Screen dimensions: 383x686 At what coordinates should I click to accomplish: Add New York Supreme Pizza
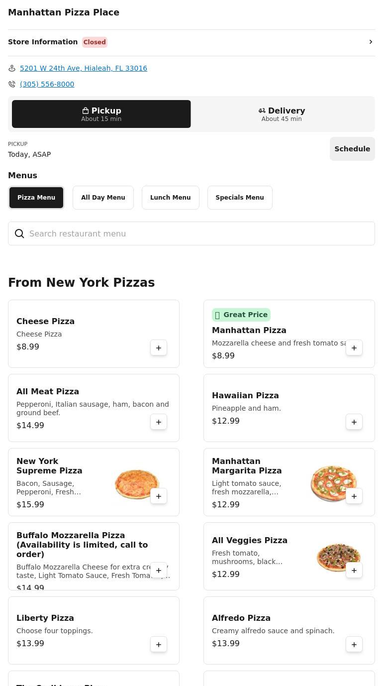[159, 496]
